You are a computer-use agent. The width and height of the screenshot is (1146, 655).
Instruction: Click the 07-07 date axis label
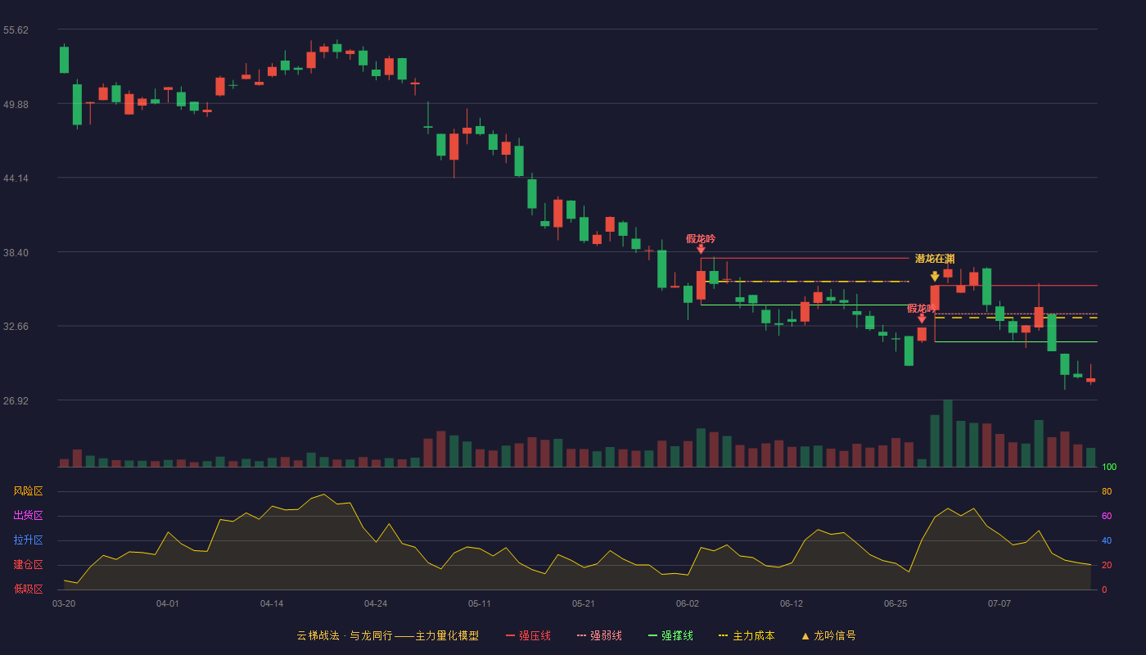click(x=999, y=603)
